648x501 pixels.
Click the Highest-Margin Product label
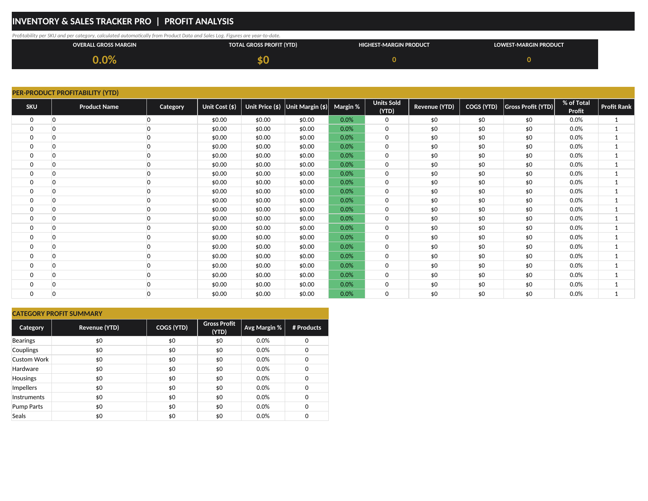pos(394,45)
